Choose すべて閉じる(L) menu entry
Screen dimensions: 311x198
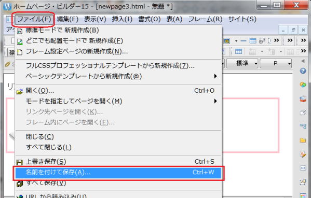(x=118, y=147)
